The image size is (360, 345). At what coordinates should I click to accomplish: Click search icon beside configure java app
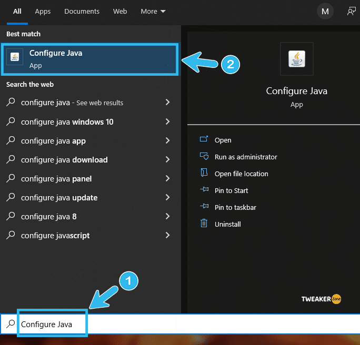[11, 140]
